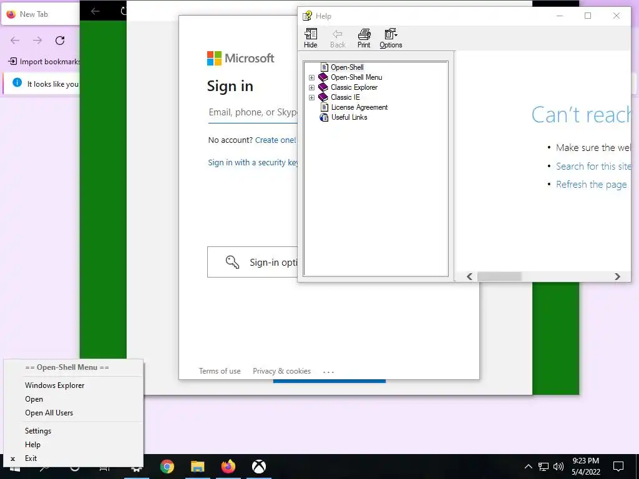Open the Useful Links topic
The image size is (639, 479).
(x=349, y=117)
